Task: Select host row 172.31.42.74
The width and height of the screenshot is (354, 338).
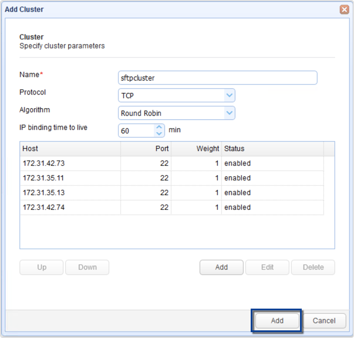Action: coord(70,208)
